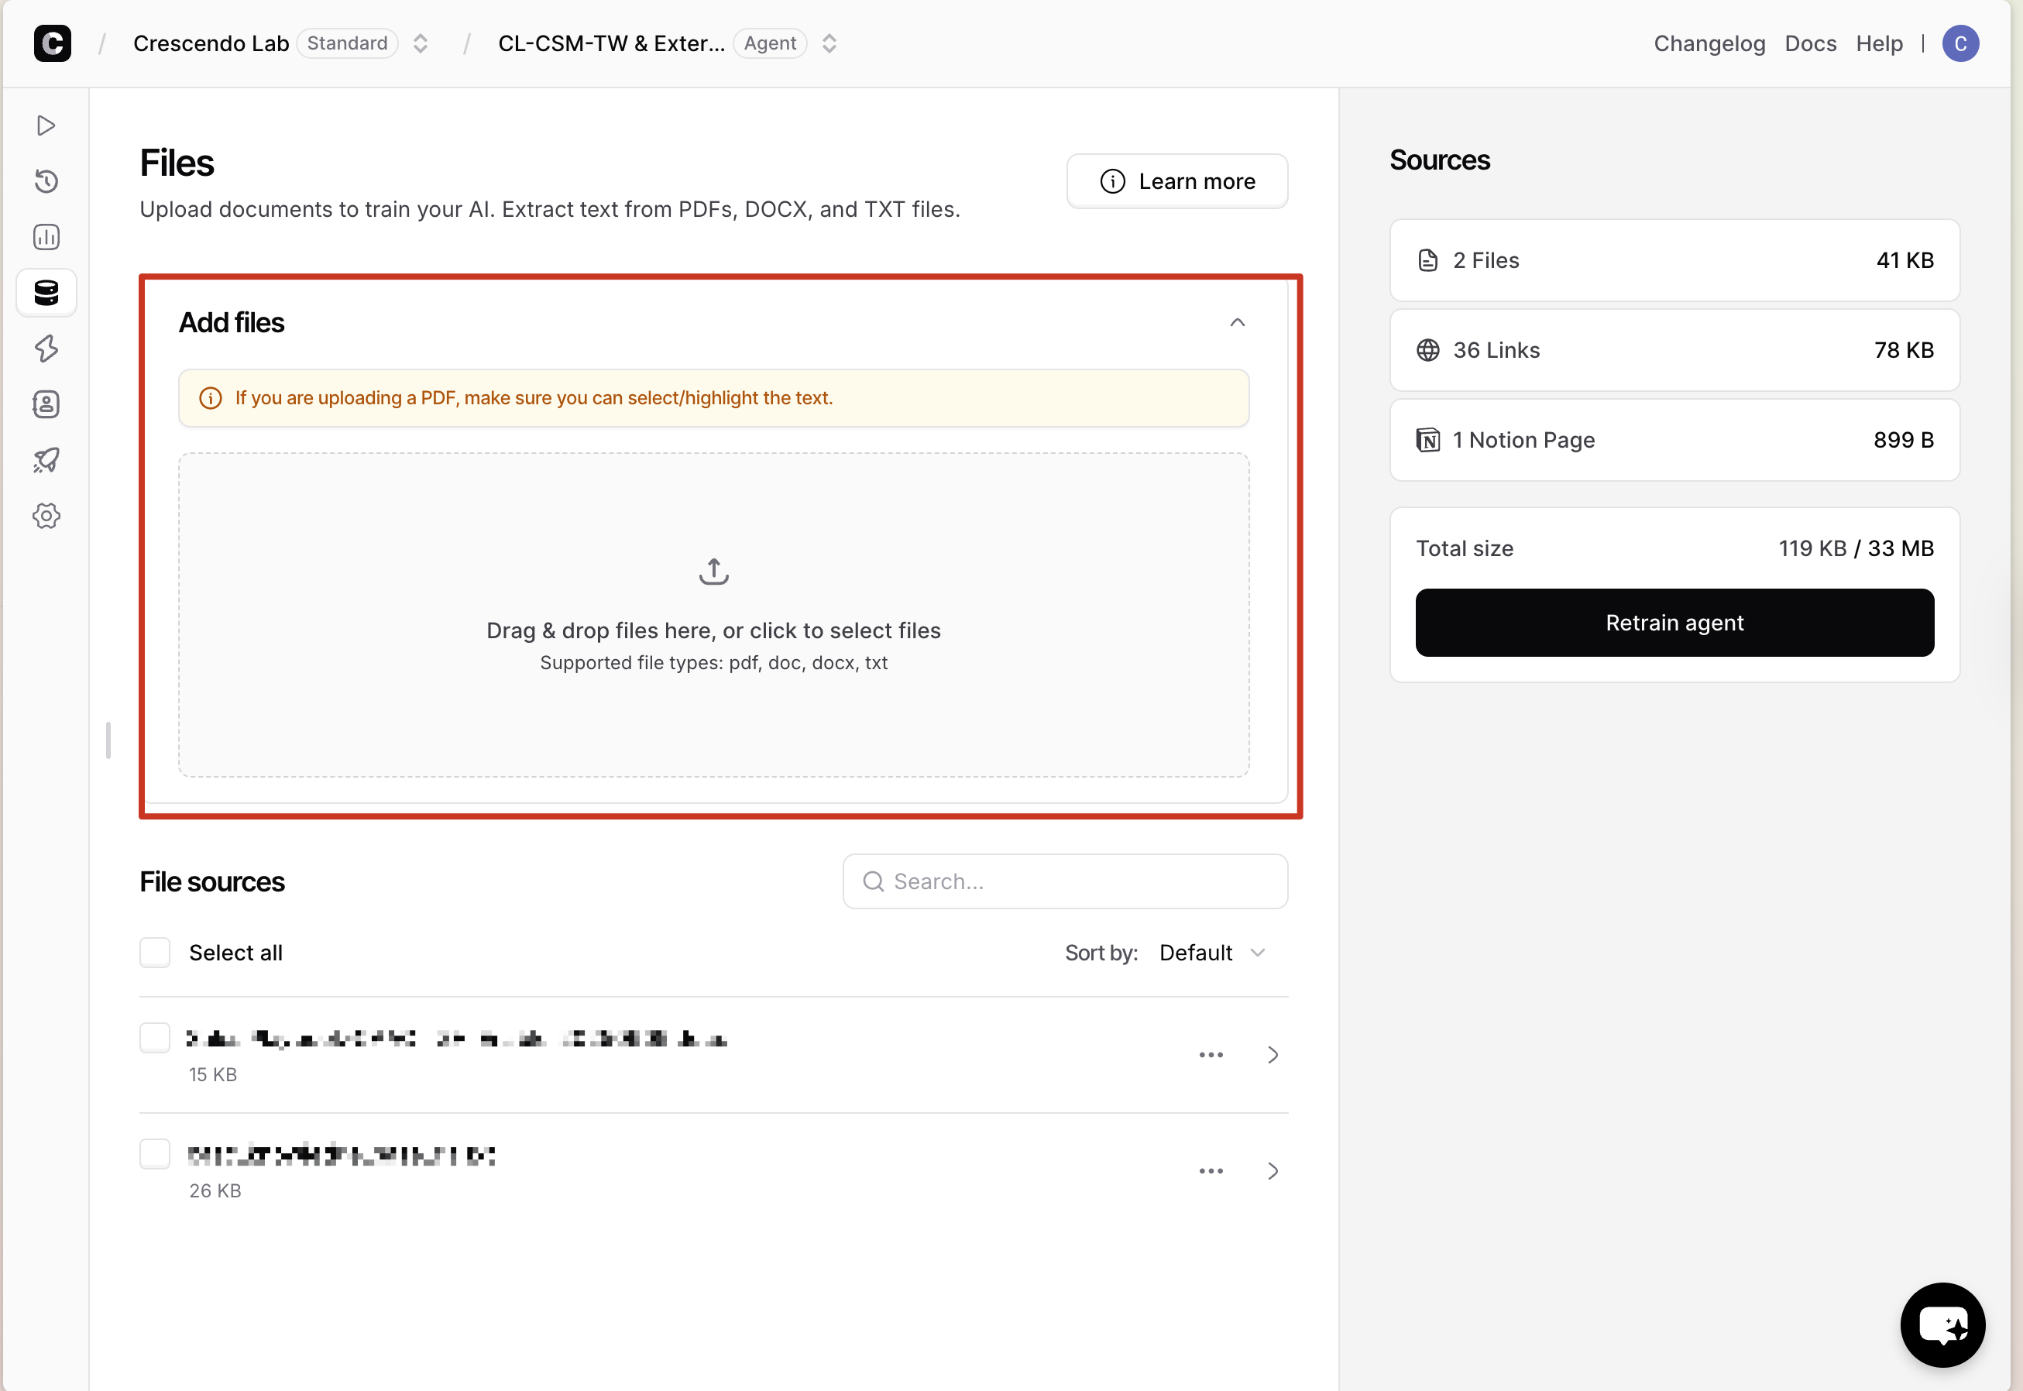Click the CL-CSM-TW & Exter... breadcrumb
2023x1391 pixels.
point(611,43)
